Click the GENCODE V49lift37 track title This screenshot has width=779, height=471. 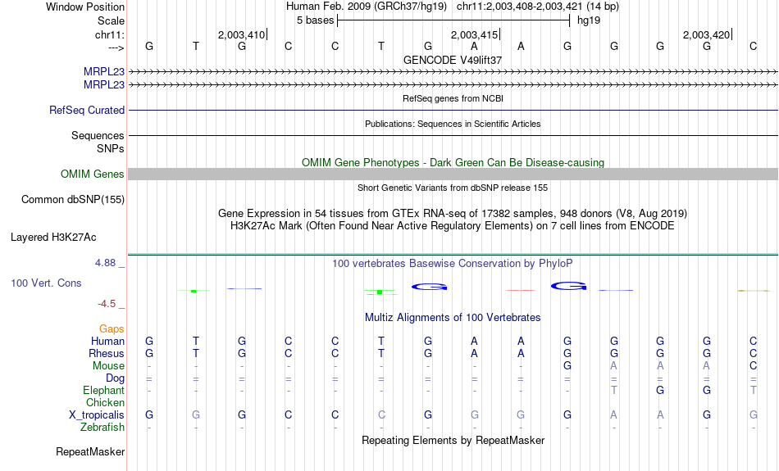[x=453, y=60]
